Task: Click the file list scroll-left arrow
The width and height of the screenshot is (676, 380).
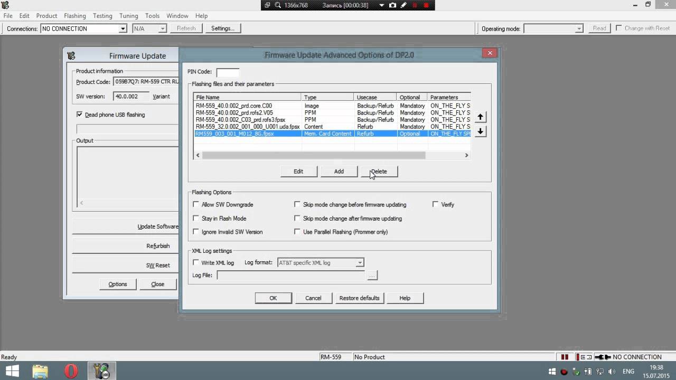Action: click(x=198, y=155)
